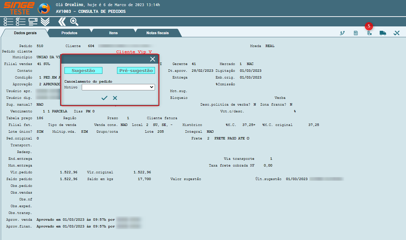The width and height of the screenshot is (406, 240).
Task: Go to the Notas fiscais tab
Action: 157,33
